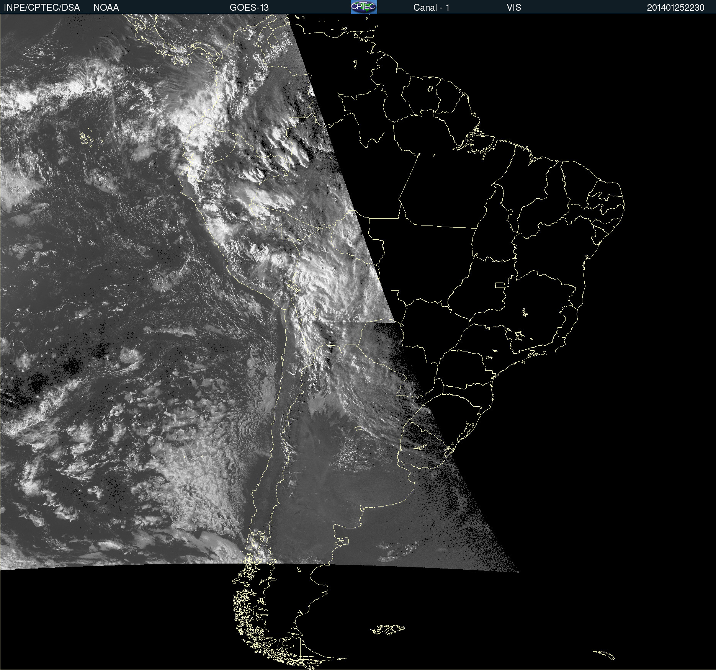Click the VIS channel label
Image resolution: width=716 pixels, height=670 pixels.
[514, 8]
